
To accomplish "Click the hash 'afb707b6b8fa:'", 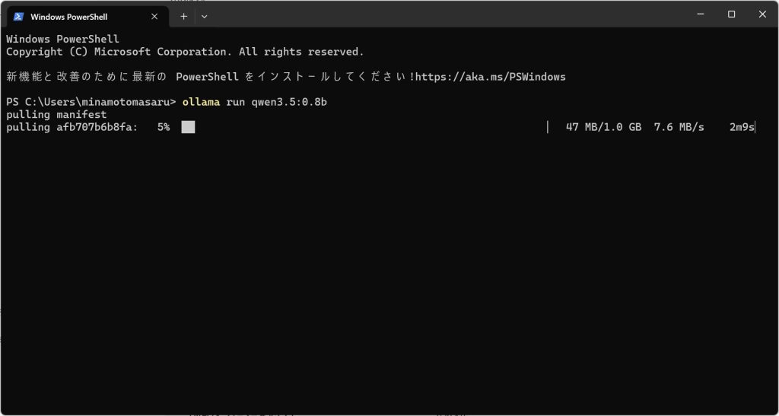I will [x=97, y=128].
